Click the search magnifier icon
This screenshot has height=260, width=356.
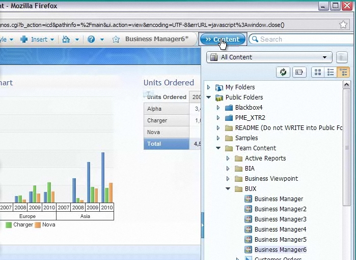coord(255,39)
